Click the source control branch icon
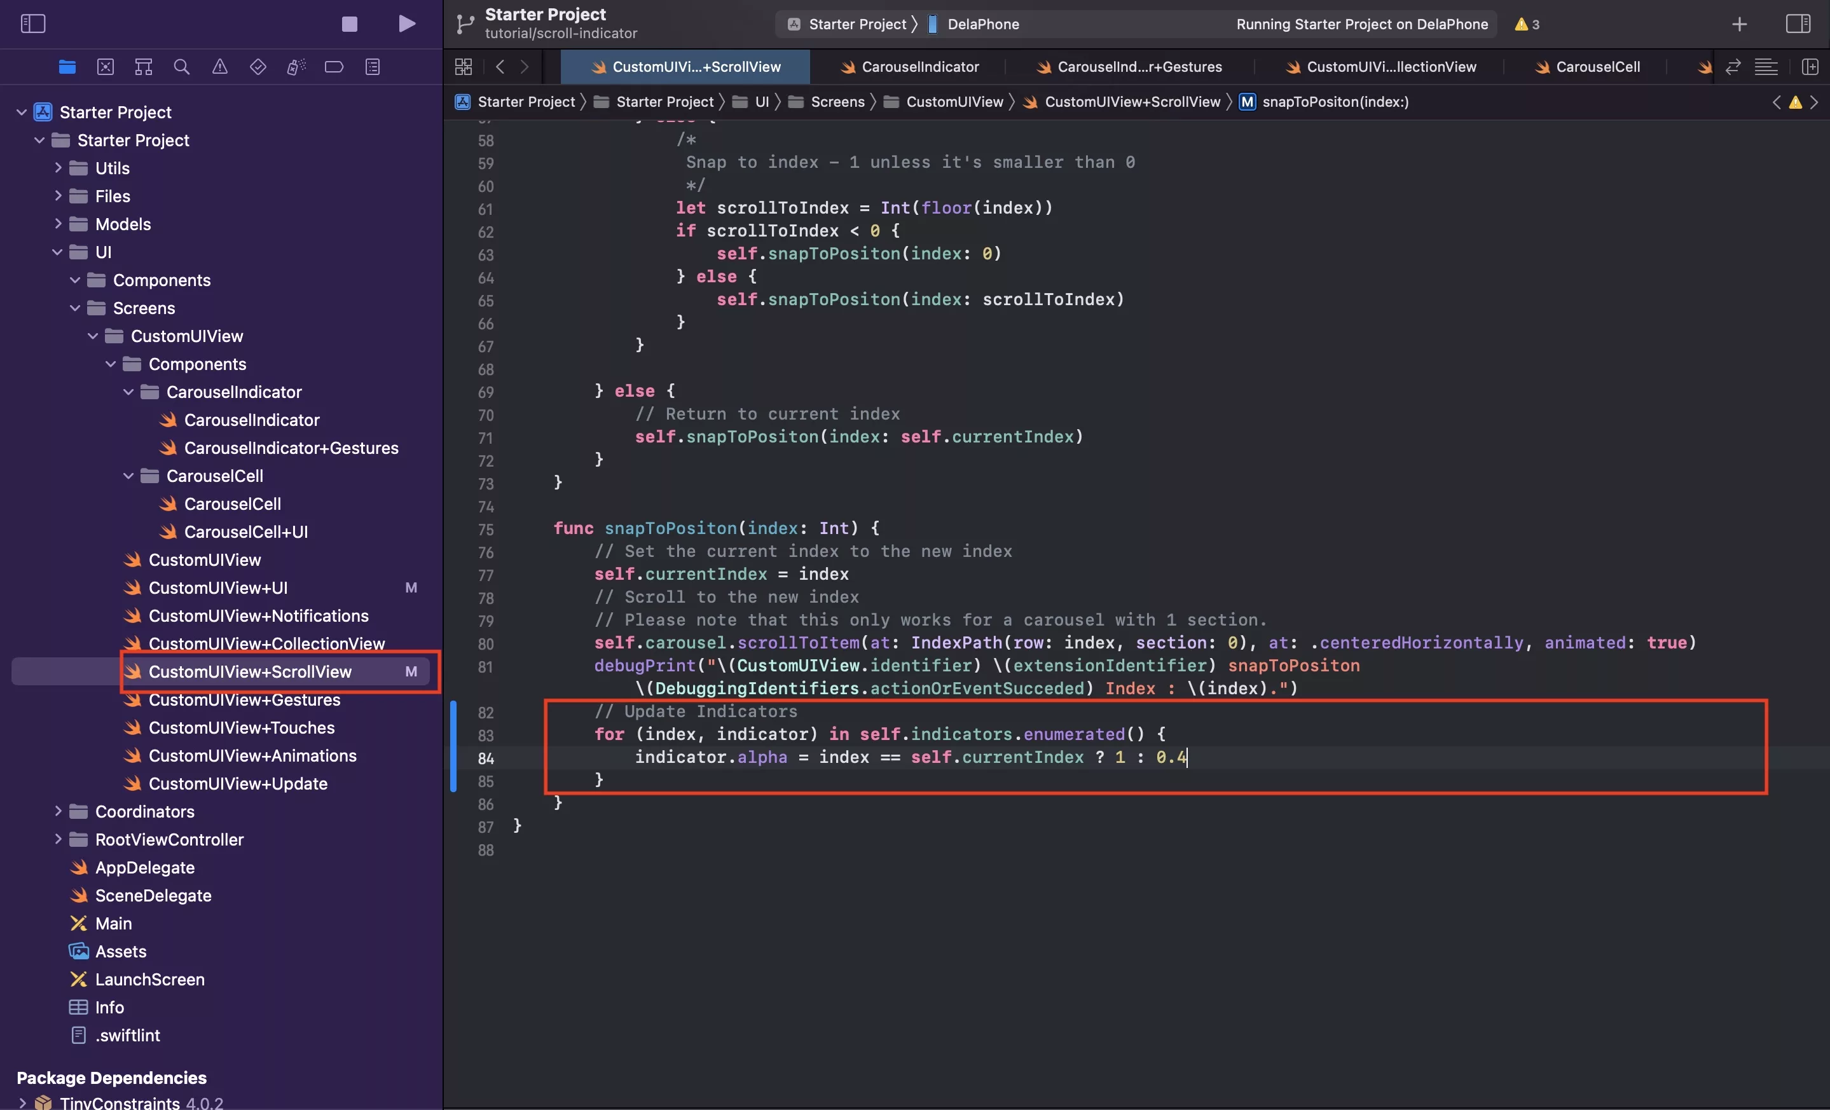1830x1110 pixels. tap(465, 24)
